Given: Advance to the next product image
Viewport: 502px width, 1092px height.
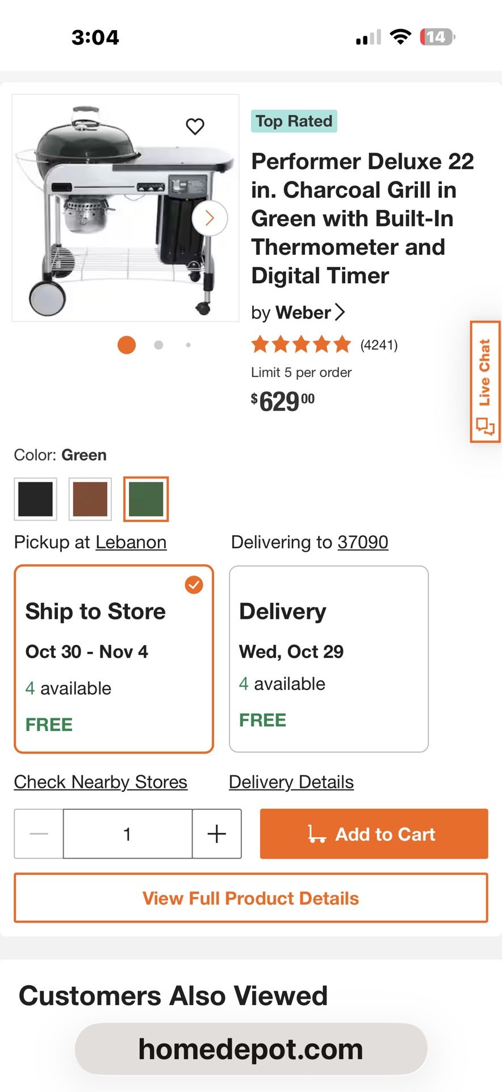Looking at the screenshot, I should 210,218.
